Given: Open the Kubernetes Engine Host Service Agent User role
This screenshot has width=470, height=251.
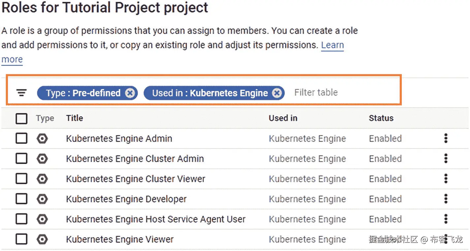Looking at the screenshot, I should 156,219.
